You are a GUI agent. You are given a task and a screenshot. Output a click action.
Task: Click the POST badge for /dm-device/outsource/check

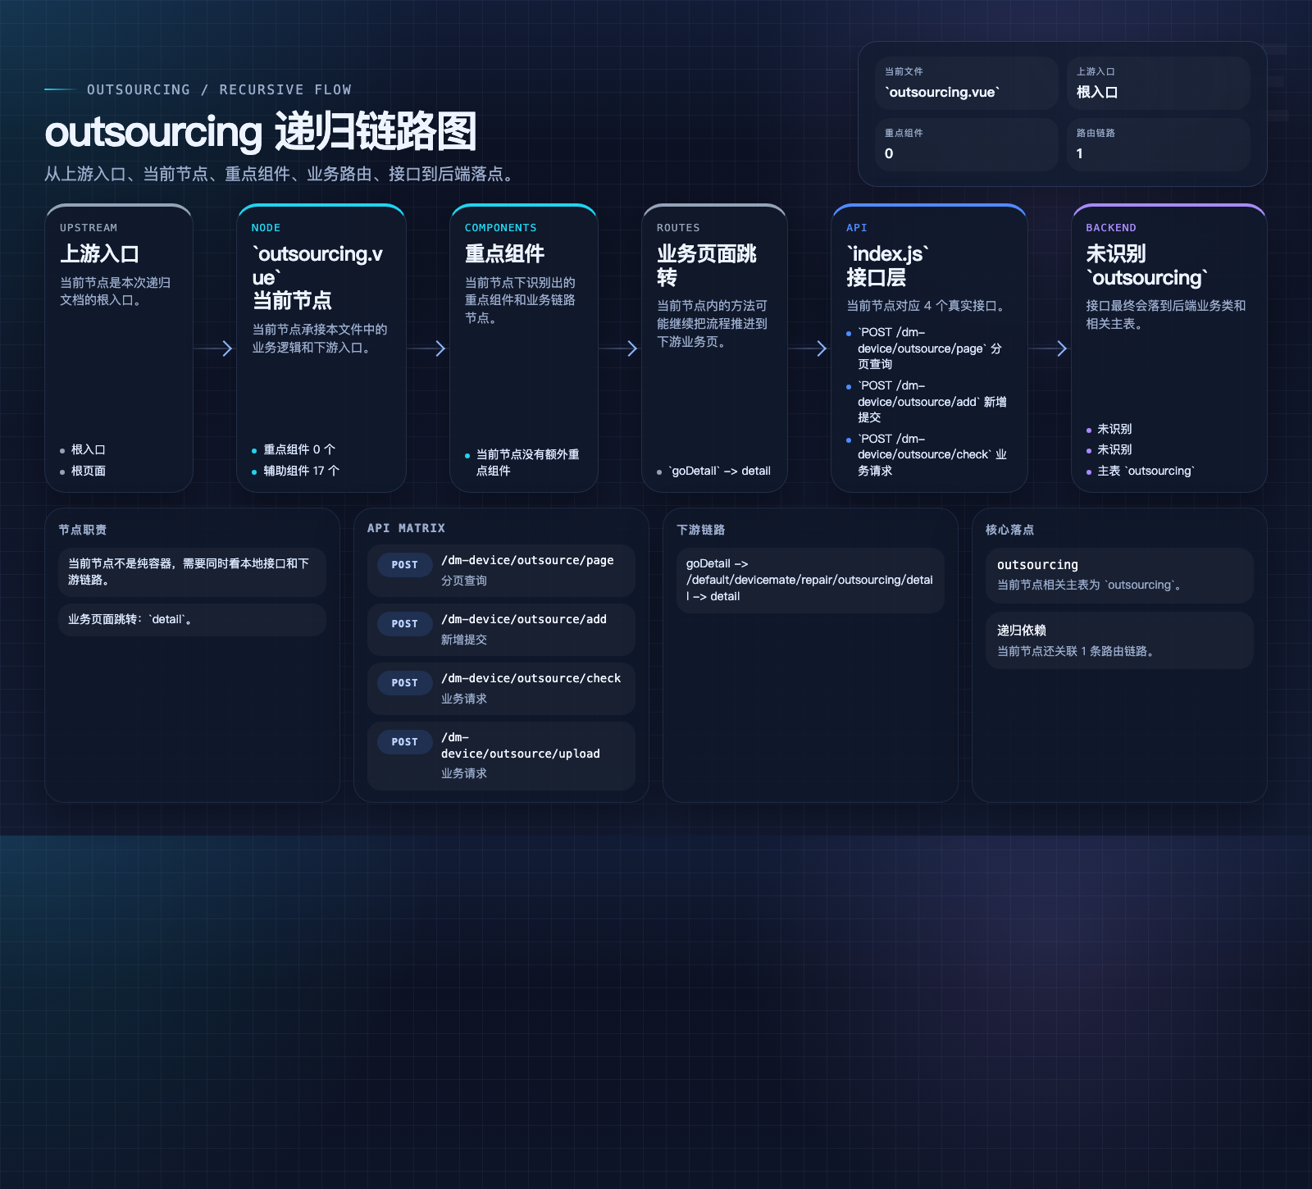405,683
